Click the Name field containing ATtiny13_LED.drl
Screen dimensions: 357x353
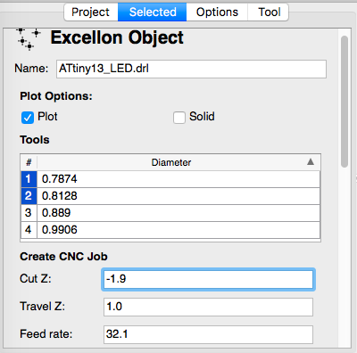[191, 69]
